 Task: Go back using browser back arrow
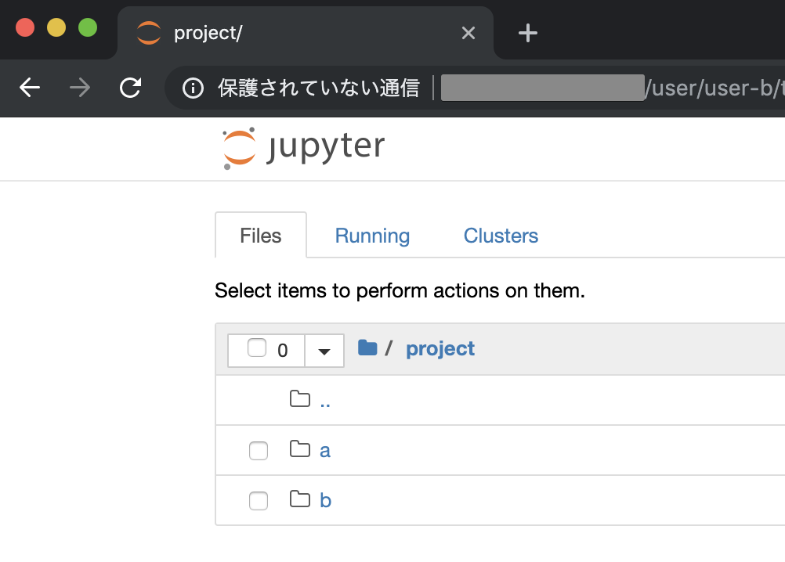[x=30, y=88]
